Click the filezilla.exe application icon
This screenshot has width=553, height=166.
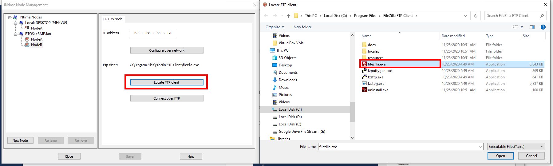click(364, 64)
